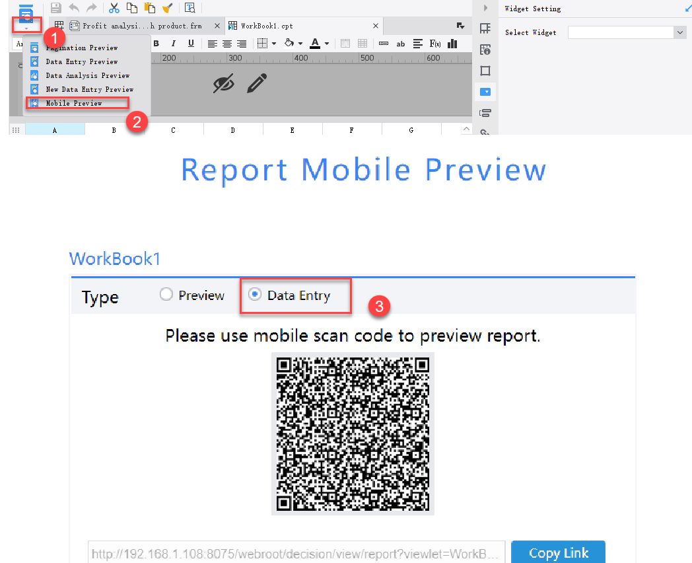The height and width of the screenshot is (563, 692).
Task: Click the unmerge cells grid icon
Action: click(x=363, y=43)
